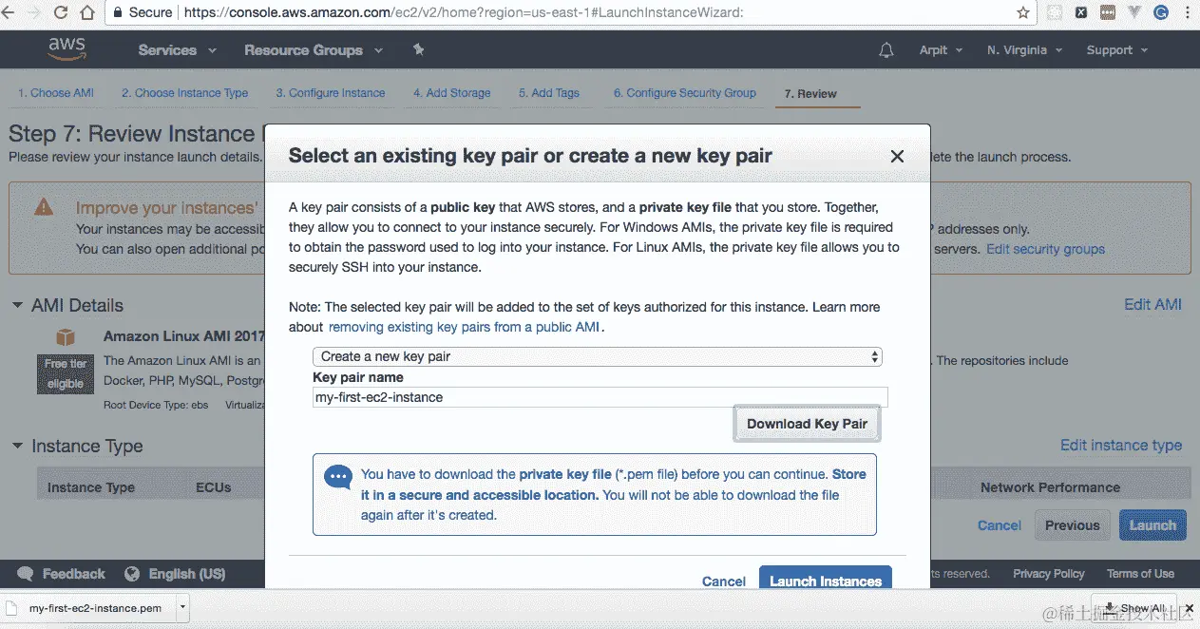
Task: Close the key pair dialog
Action: (x=897, y=157)
